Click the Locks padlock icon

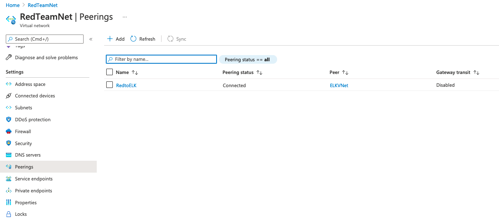pos(9,214)
